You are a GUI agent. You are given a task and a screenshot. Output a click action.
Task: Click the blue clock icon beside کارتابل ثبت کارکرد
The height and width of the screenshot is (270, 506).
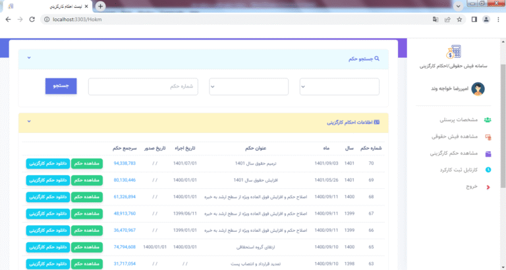tap(488, 170)
